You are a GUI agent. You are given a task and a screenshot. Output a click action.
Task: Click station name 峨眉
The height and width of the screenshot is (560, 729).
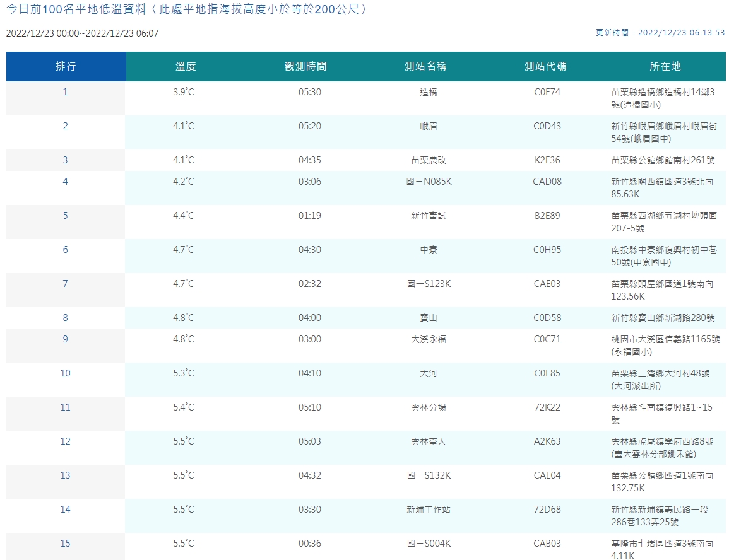[x=428, y=126]
